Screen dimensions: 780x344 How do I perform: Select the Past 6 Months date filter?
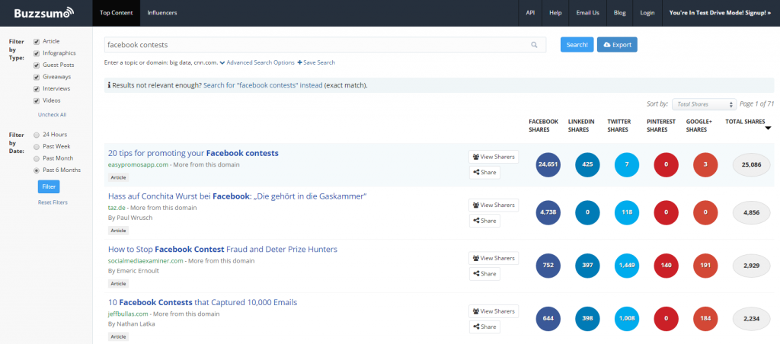[37, 170]
